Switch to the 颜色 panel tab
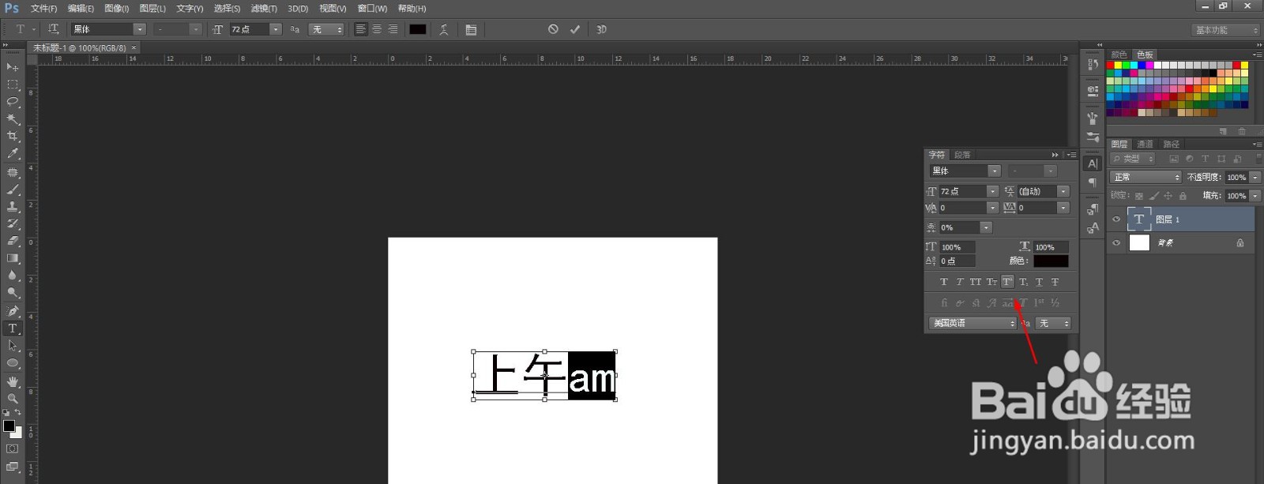Viewport: 1264px width, 484px height. [x=1119, y=54]
